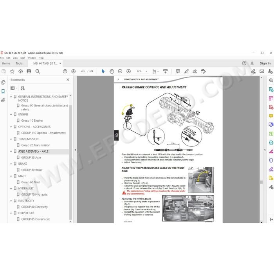Switch to the Tools tab
Viewport: 274px width, 274px height.
(19, 63)
